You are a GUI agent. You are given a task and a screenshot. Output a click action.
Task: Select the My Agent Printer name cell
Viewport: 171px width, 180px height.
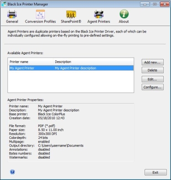click(x=22, y=68)
